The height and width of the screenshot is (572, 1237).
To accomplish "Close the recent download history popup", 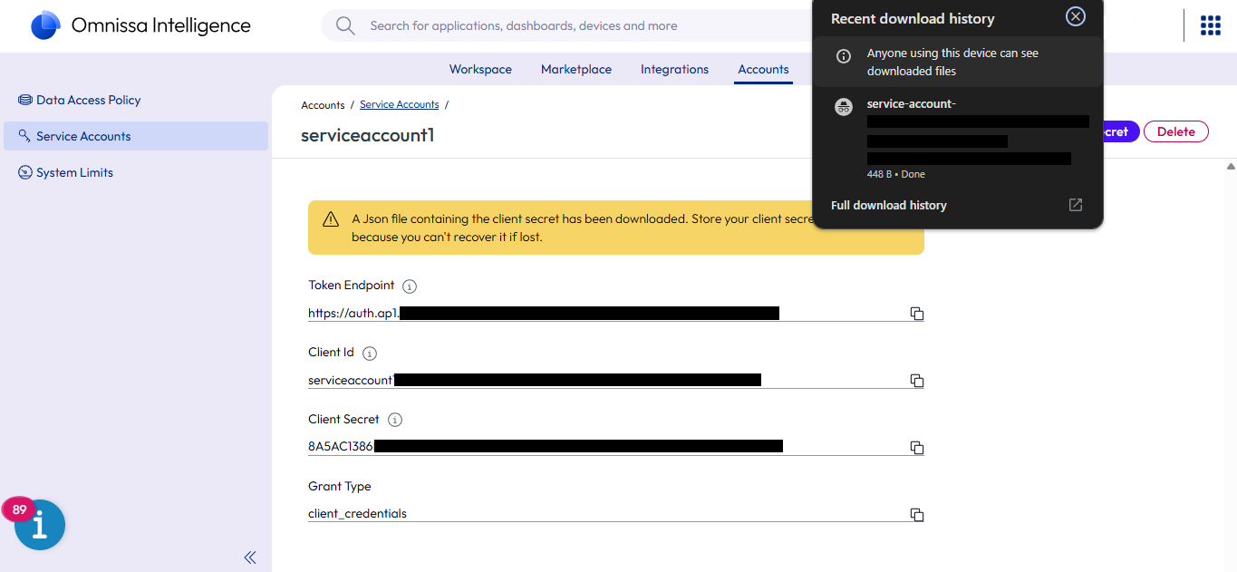I will [1075, 16].
